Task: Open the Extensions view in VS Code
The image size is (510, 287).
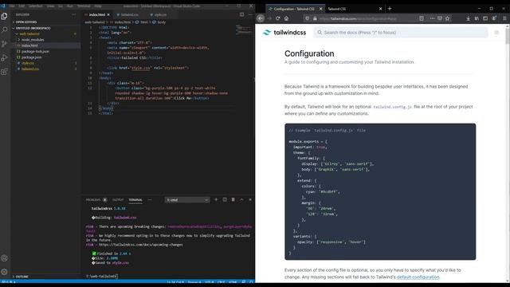Action: 4,72
